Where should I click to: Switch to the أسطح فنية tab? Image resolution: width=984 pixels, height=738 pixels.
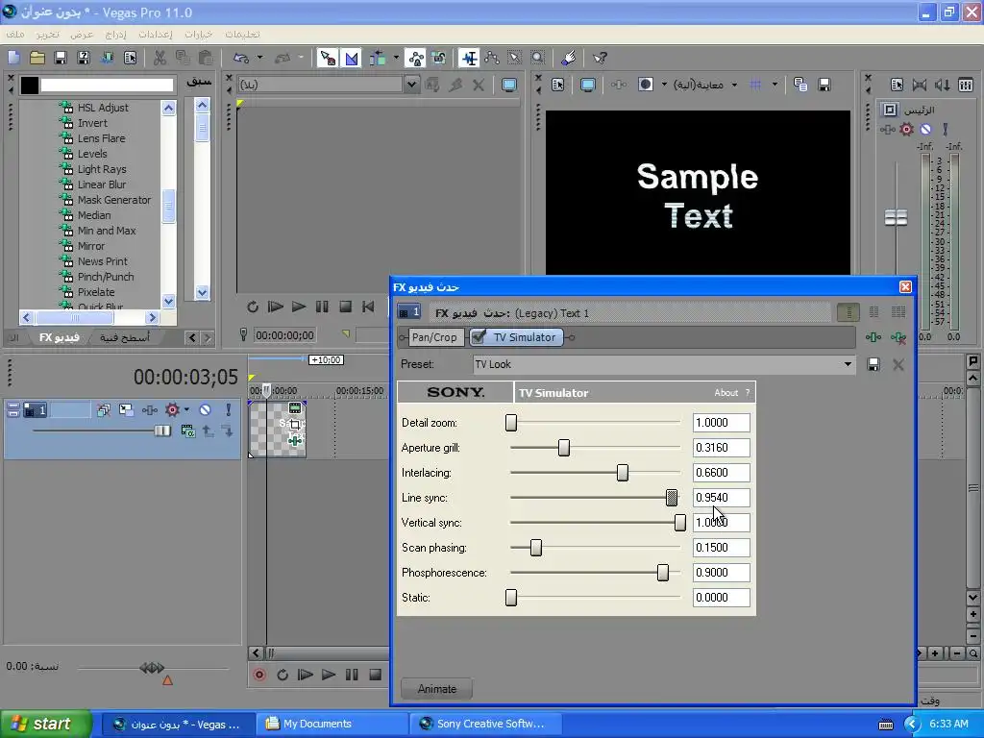[x=124, y=337]
